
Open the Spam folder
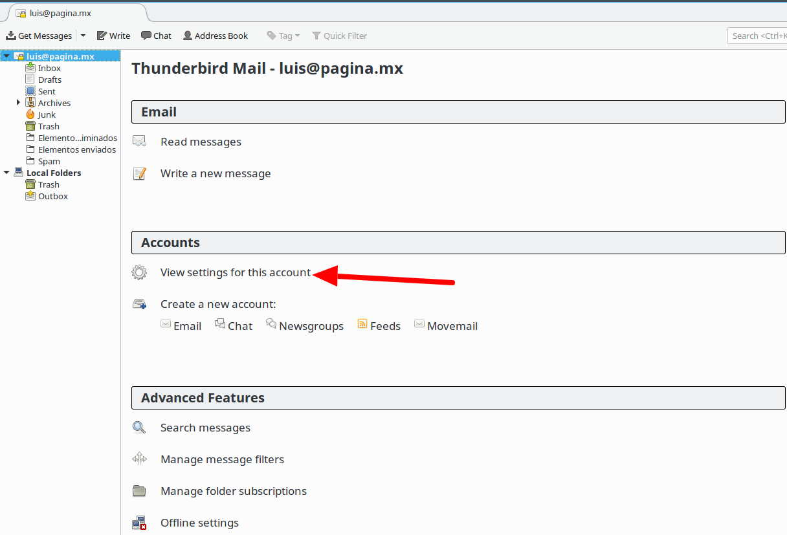[x=49, y=161]
